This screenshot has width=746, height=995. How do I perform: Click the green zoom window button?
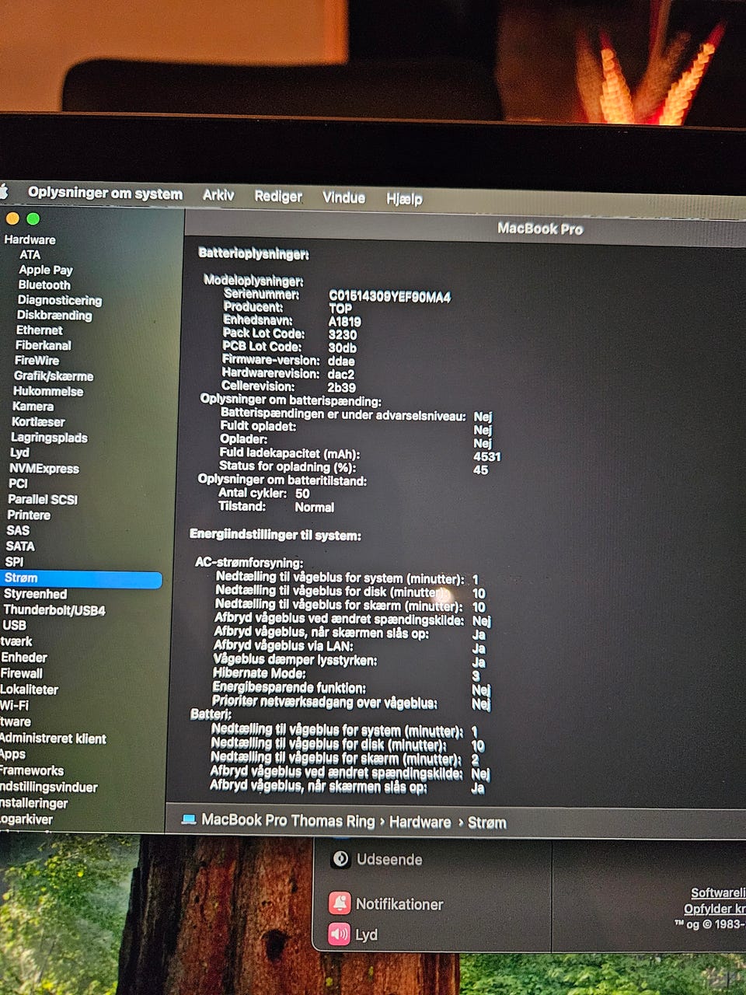(x=33, y=219)
